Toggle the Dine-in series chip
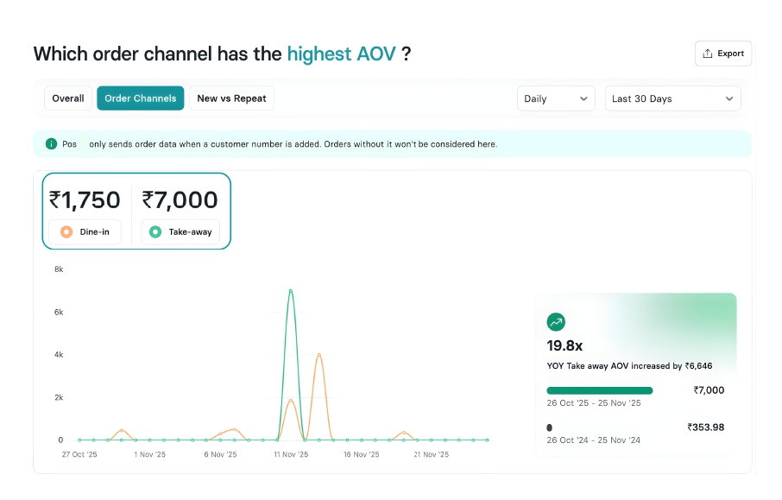Image resolution: width=782 pixels, height=500 pixels. [x=85, y=231]
